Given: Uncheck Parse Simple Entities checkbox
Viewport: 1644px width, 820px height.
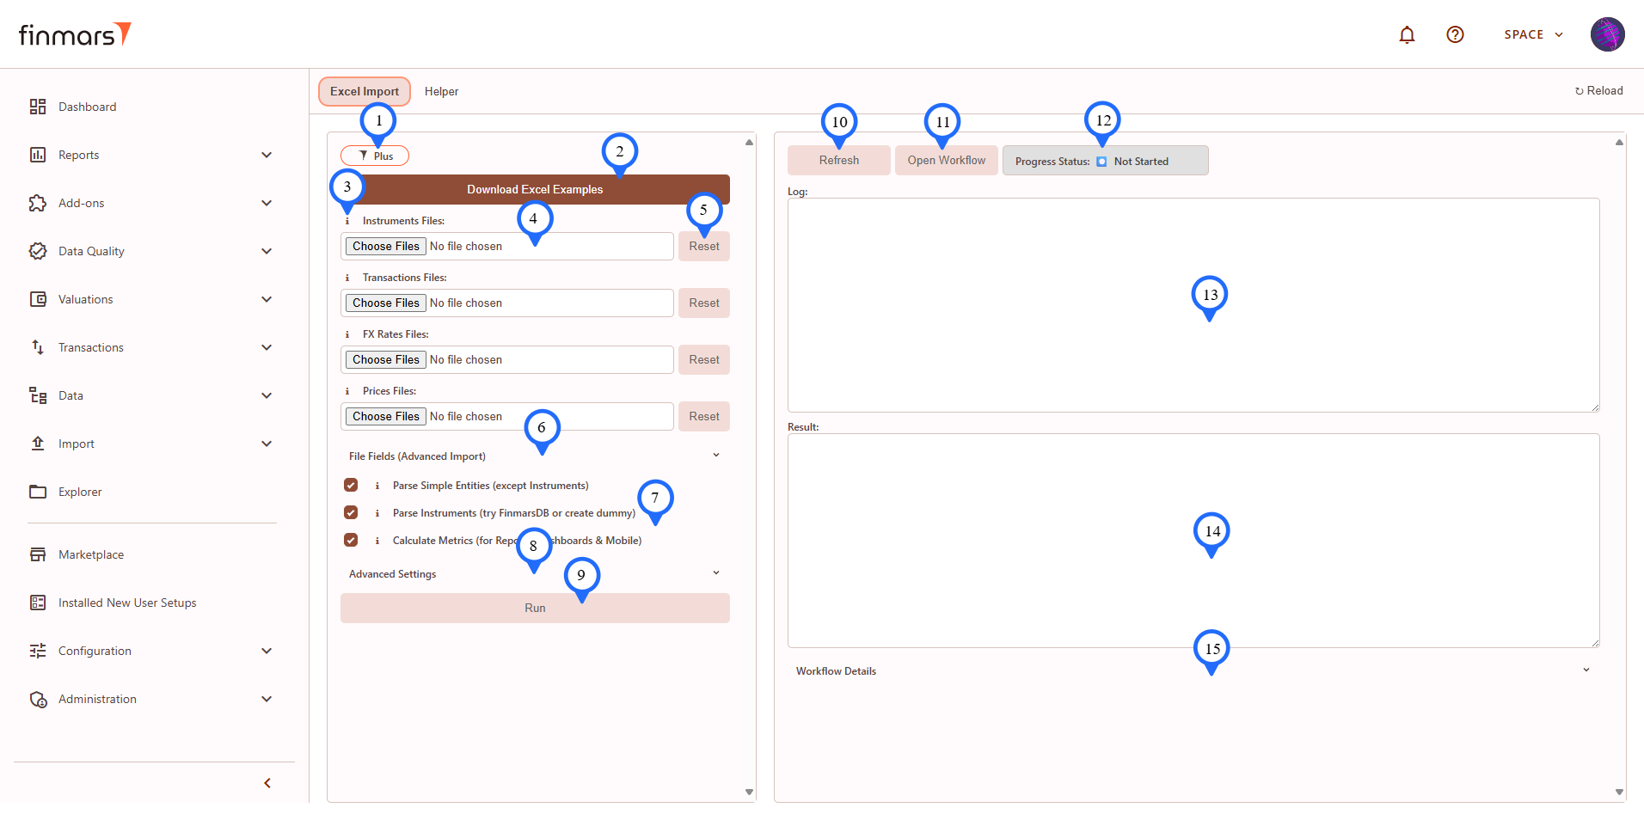Looking at the screenshot, I should click(x=351, y=485).
